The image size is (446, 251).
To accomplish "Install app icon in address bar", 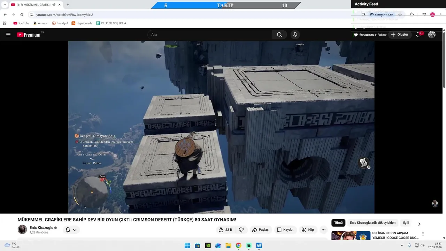I will (x=363, y=15).
